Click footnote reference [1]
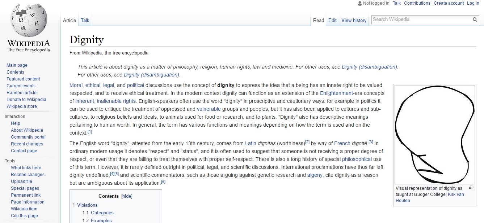 90,131
